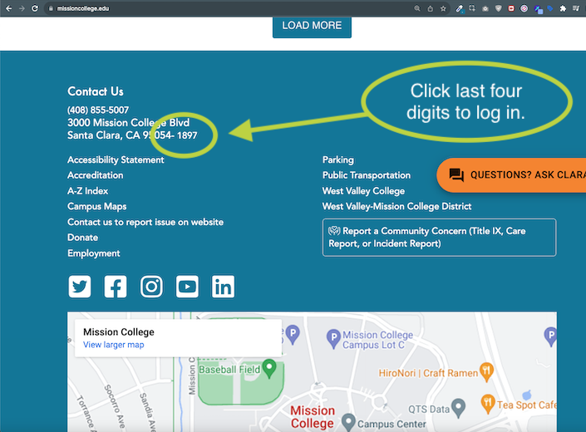Open West Valley-Mission College District link
Image resolution: width=586 pixels, height=432 pixels.
click(x=396, y=207)
